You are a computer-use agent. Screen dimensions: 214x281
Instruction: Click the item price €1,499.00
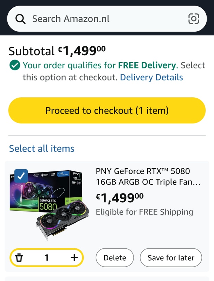(x=119, y=198)
